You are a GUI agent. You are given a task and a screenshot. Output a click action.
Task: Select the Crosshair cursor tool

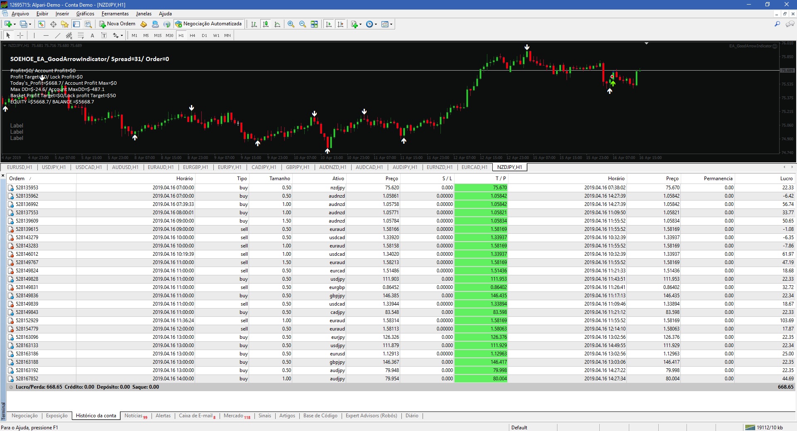[20, 36]
